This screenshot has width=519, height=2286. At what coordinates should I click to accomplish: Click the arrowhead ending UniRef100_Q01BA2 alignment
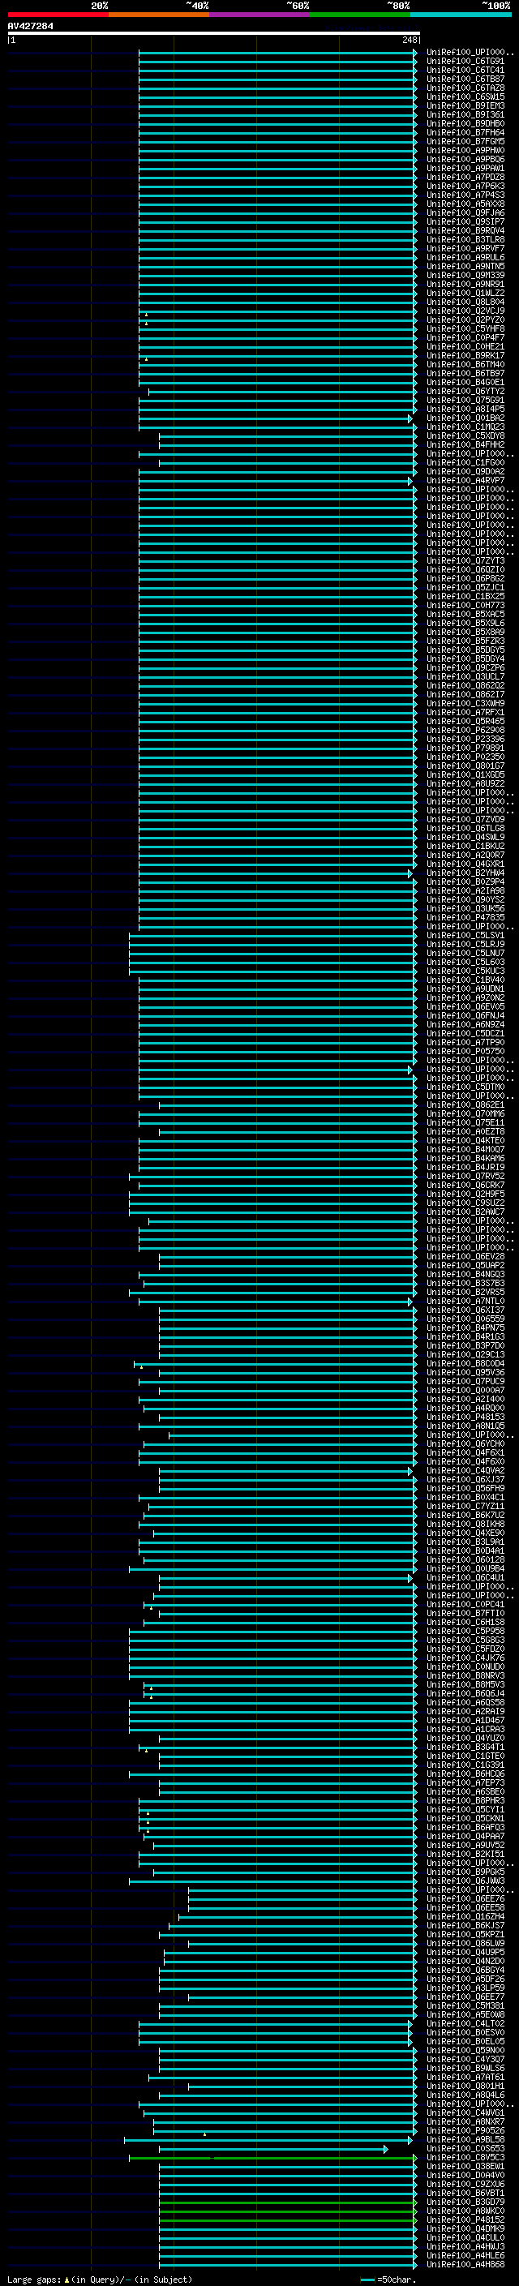pos(410,418)
